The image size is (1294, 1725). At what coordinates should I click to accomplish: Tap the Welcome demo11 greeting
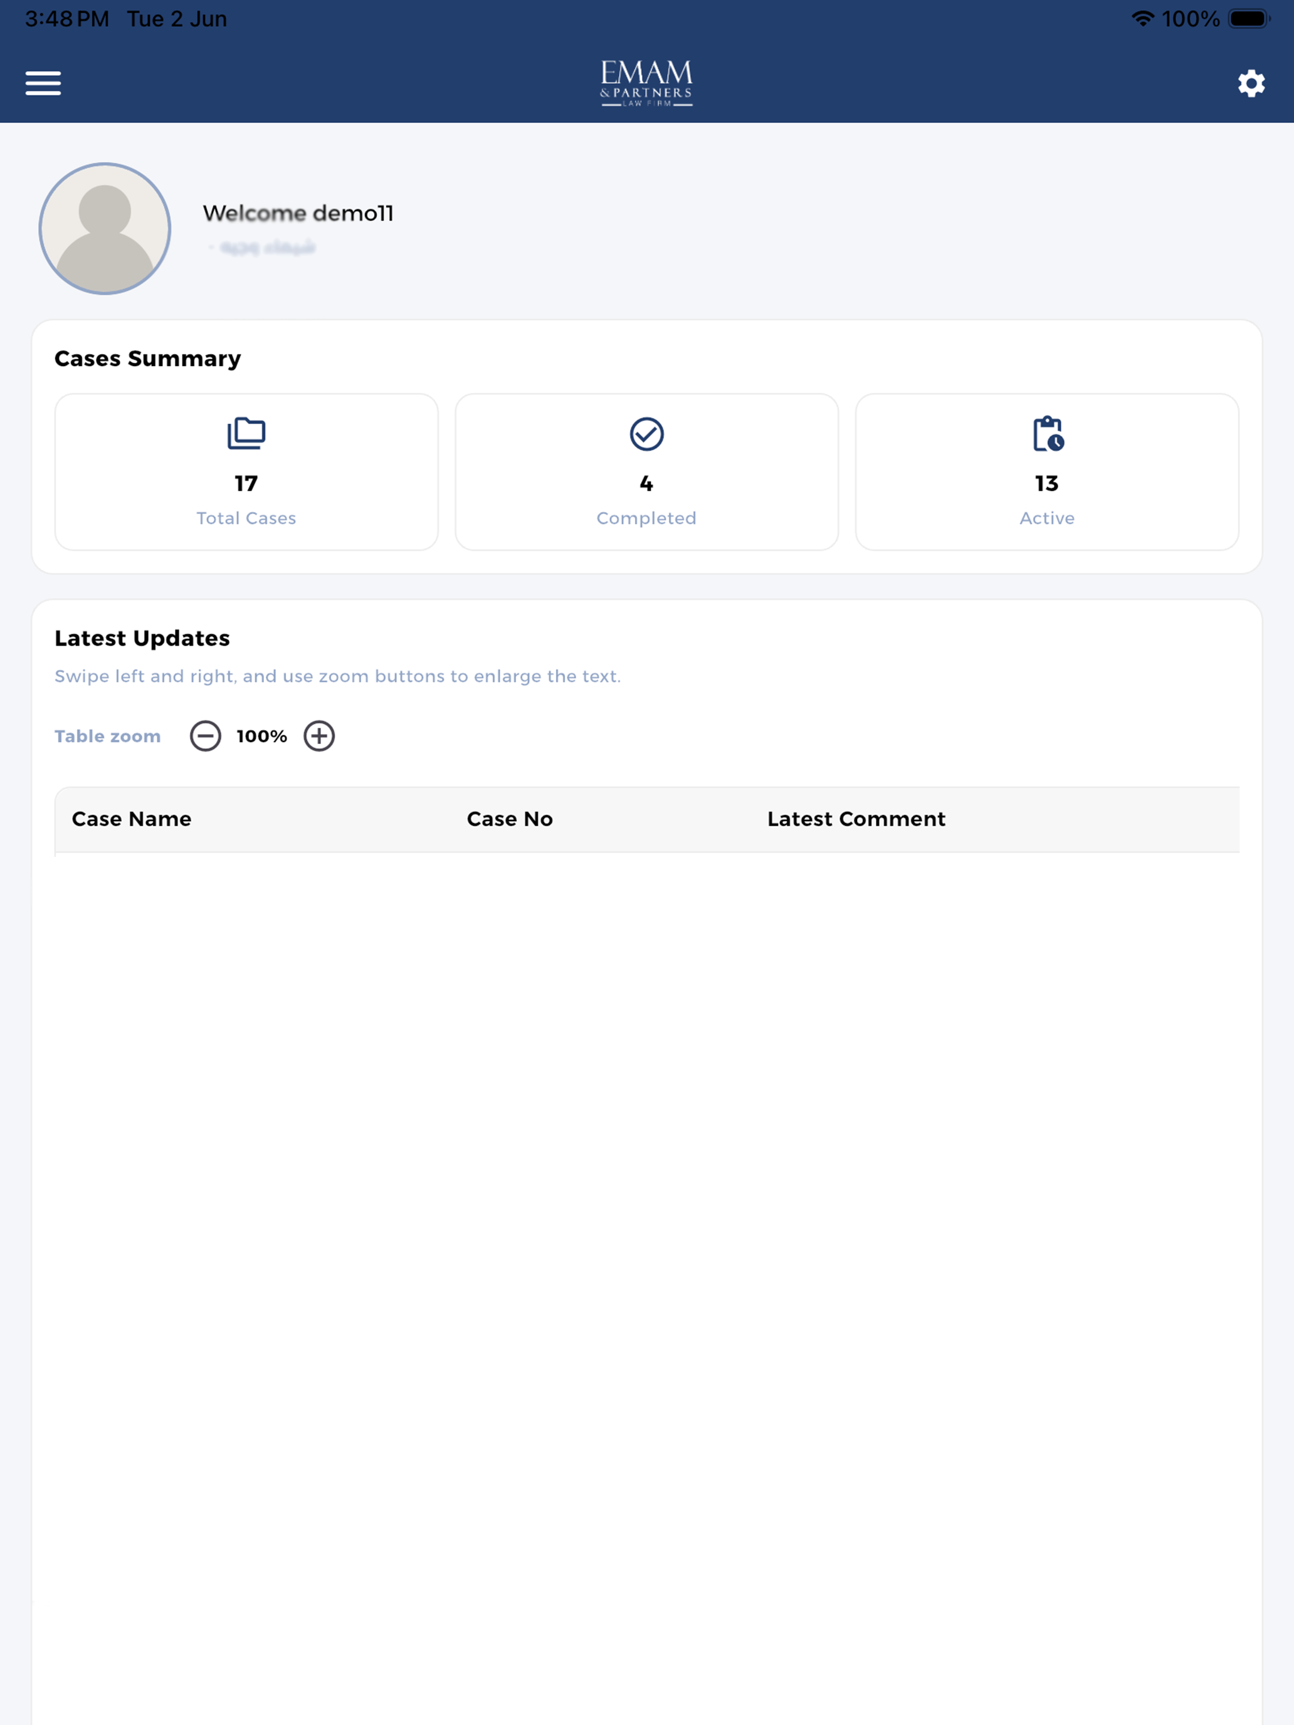(x=298, y=213)
